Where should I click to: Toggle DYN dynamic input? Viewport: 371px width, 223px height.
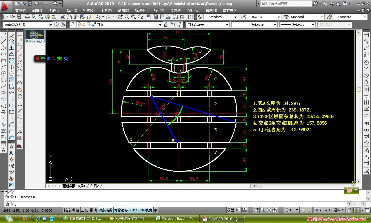[141, 210]
